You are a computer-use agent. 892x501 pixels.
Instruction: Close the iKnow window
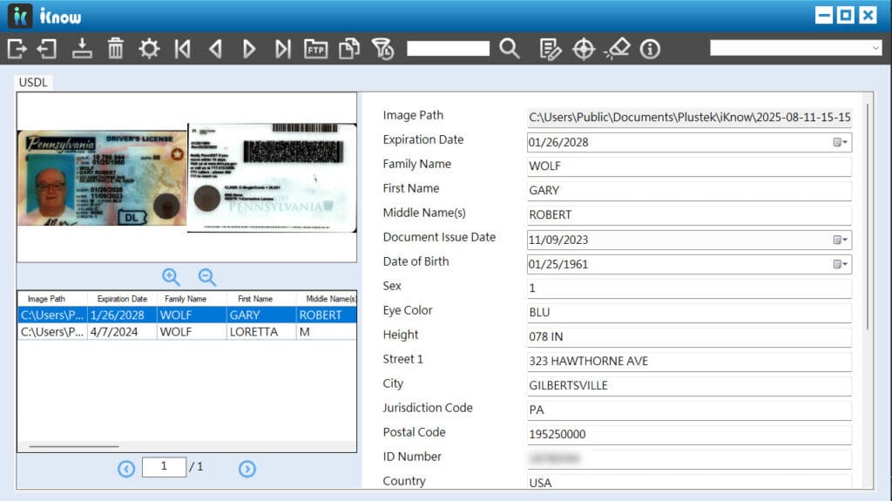[x=868, y=15]
